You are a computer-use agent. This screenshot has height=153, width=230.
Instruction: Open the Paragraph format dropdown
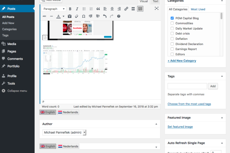pyautogui.click(x=54, y=9)
